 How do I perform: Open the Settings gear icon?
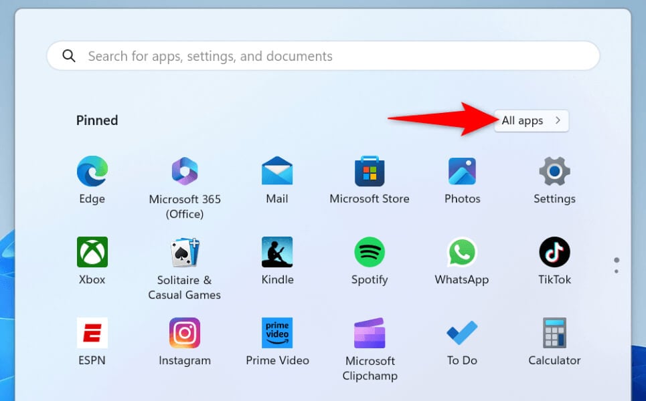(554, 171)
